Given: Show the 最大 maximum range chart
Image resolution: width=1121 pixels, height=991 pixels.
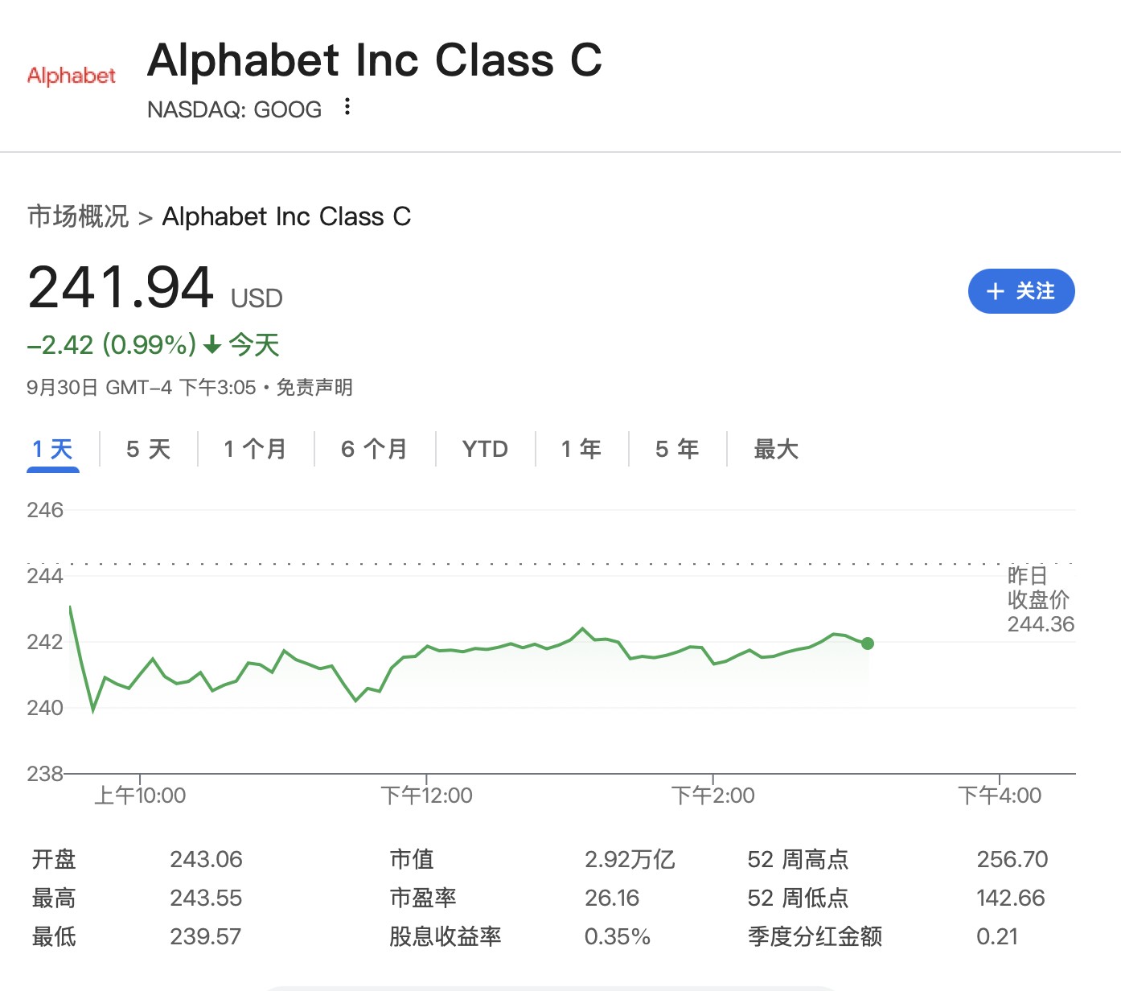Looking at the screenshot, I should pyautogui.click(x=776, y=449).
